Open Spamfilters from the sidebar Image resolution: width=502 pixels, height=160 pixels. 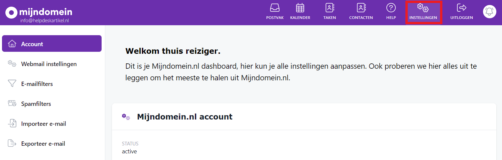pos(36,104)
